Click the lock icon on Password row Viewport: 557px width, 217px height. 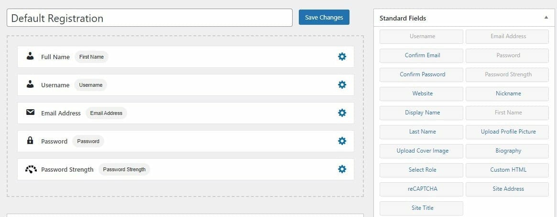coord(30,141)
